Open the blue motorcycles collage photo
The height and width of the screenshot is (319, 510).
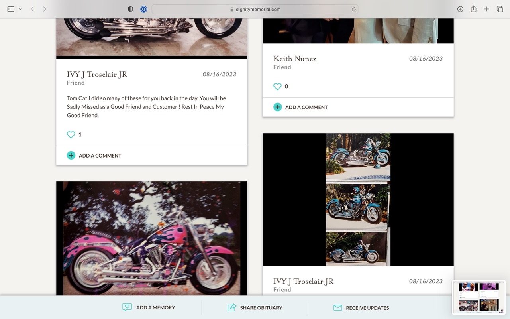click(x=358, y=199)
